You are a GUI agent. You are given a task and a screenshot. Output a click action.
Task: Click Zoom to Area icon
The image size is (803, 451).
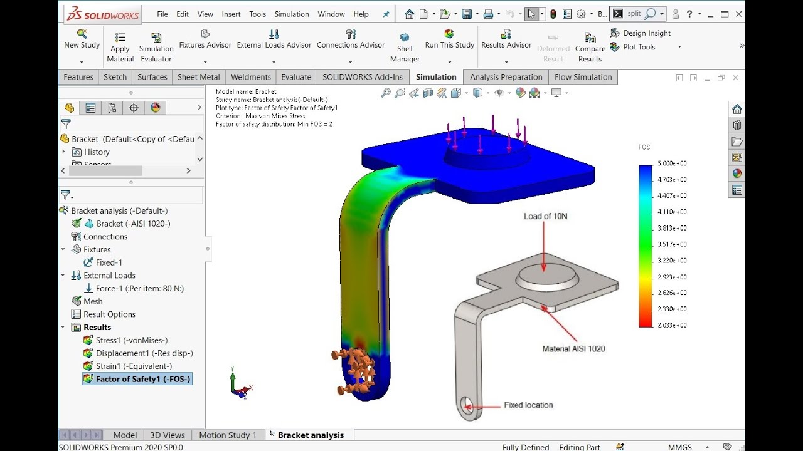[400, 93]
